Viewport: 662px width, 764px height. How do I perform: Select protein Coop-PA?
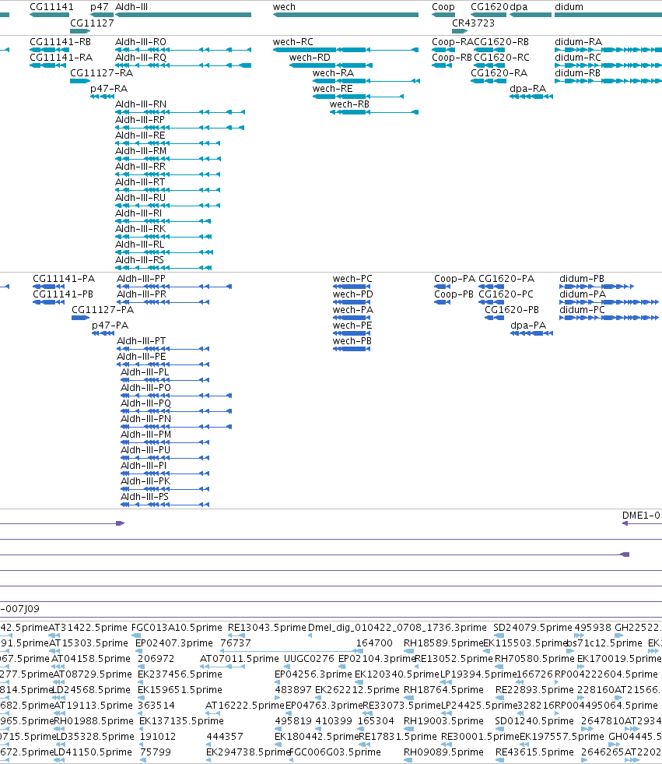443,287
